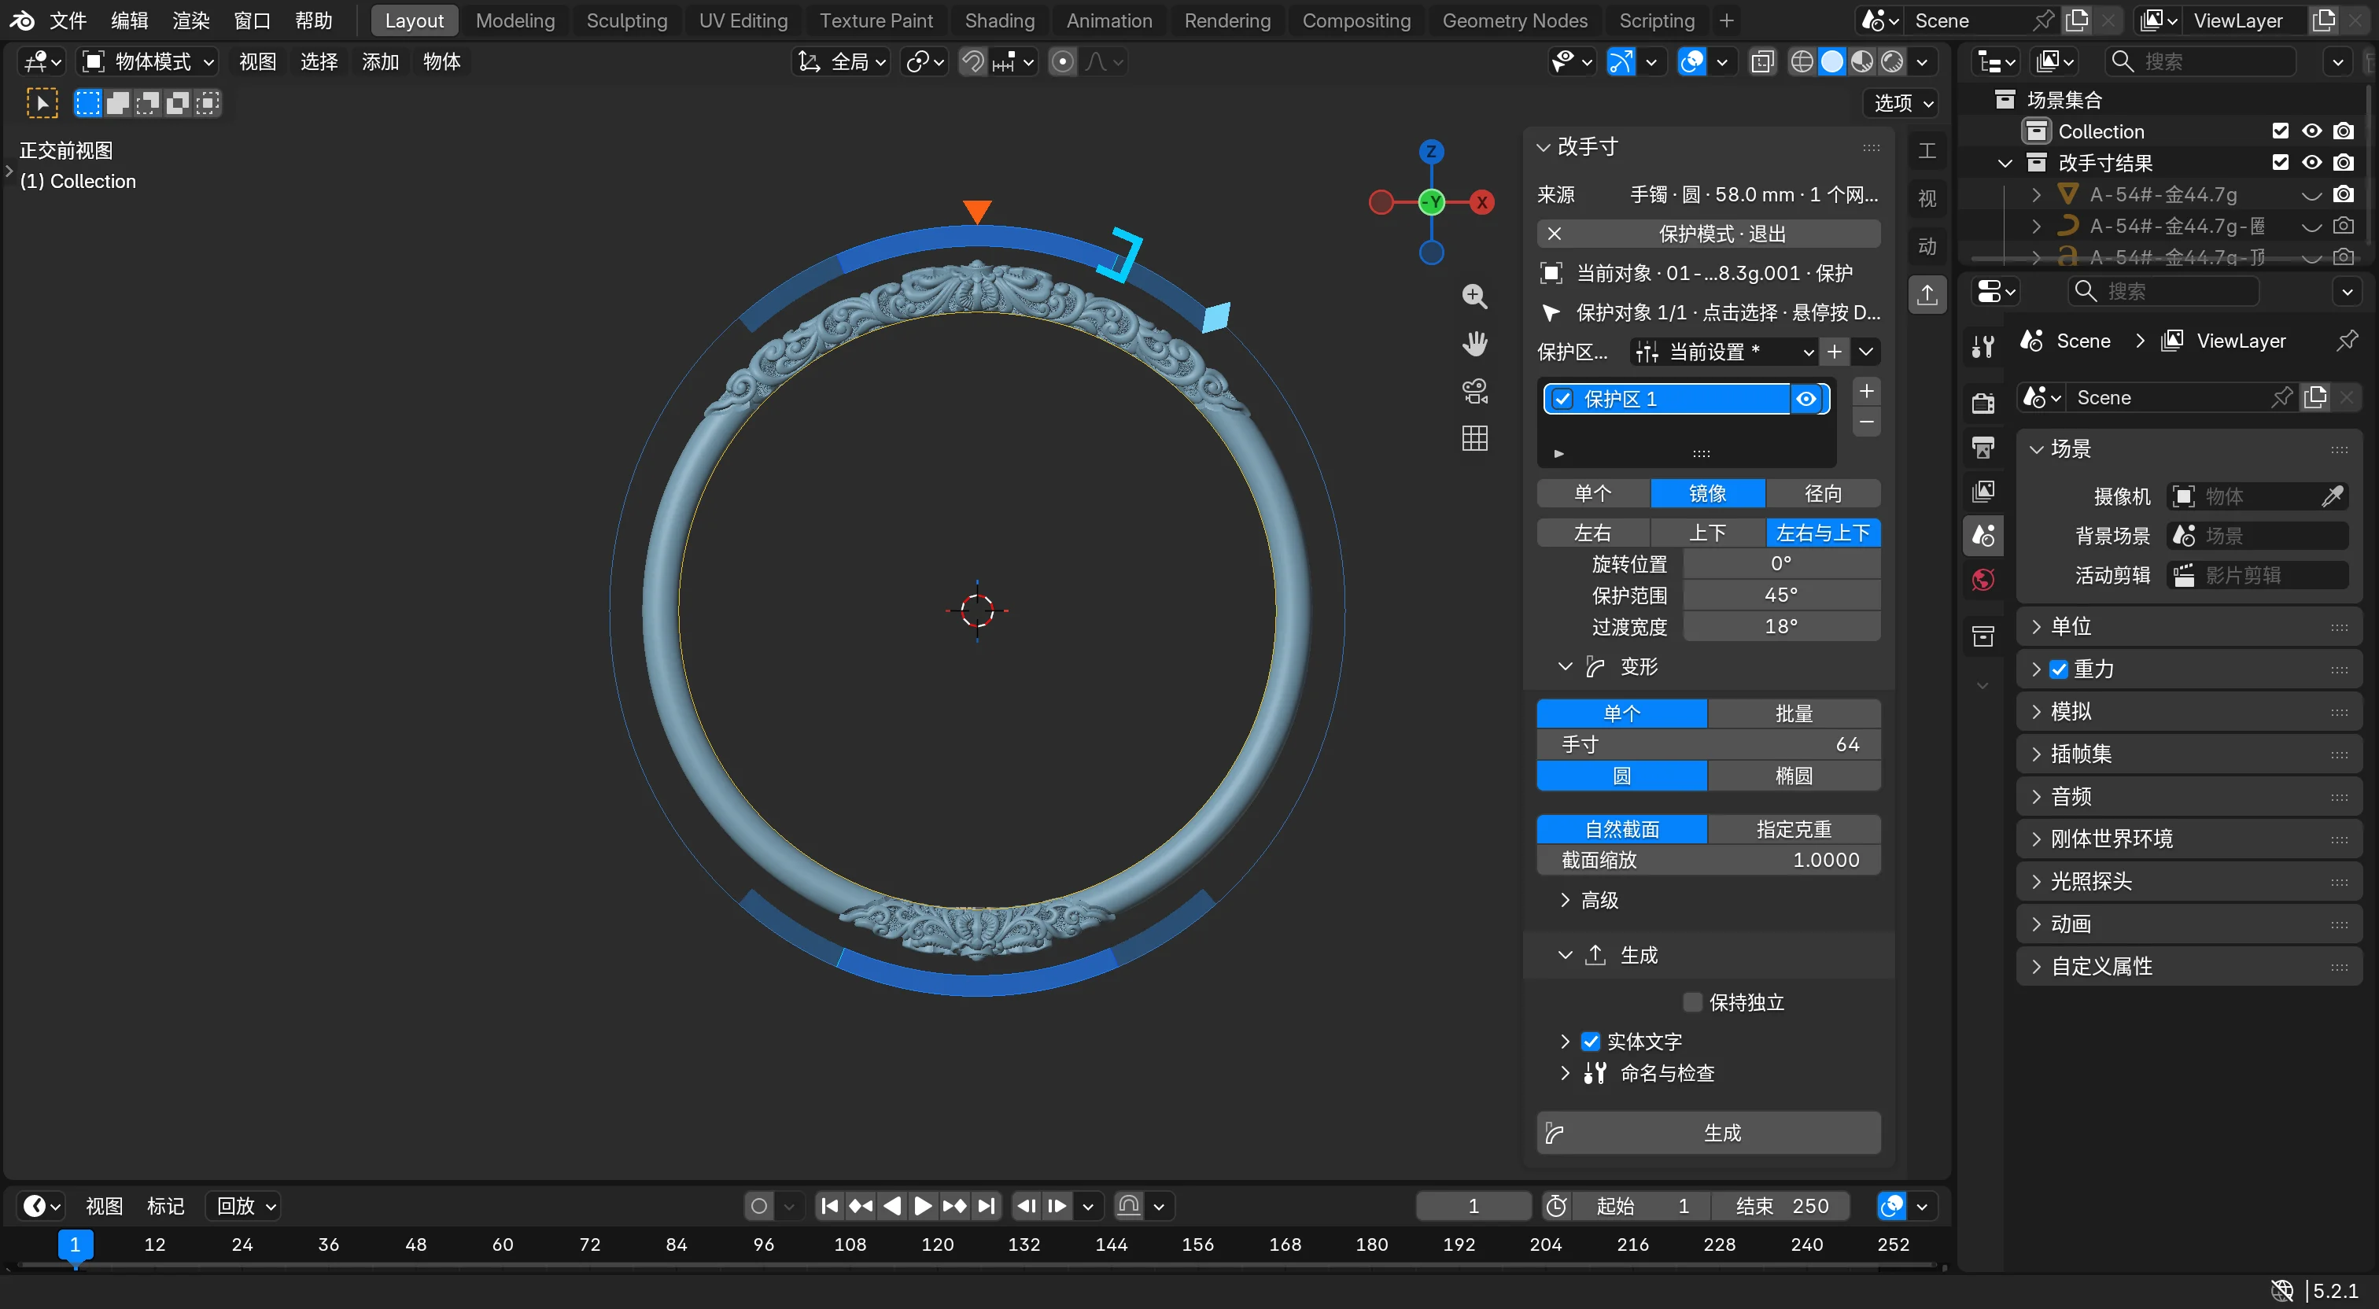This screenshot has width=2379, height=1309.
Task: Switch to orthographic grid view icon
Action: (1475, 438)
